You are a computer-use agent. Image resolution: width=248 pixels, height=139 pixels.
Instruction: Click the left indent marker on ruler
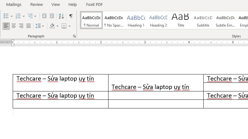point(13,45)
